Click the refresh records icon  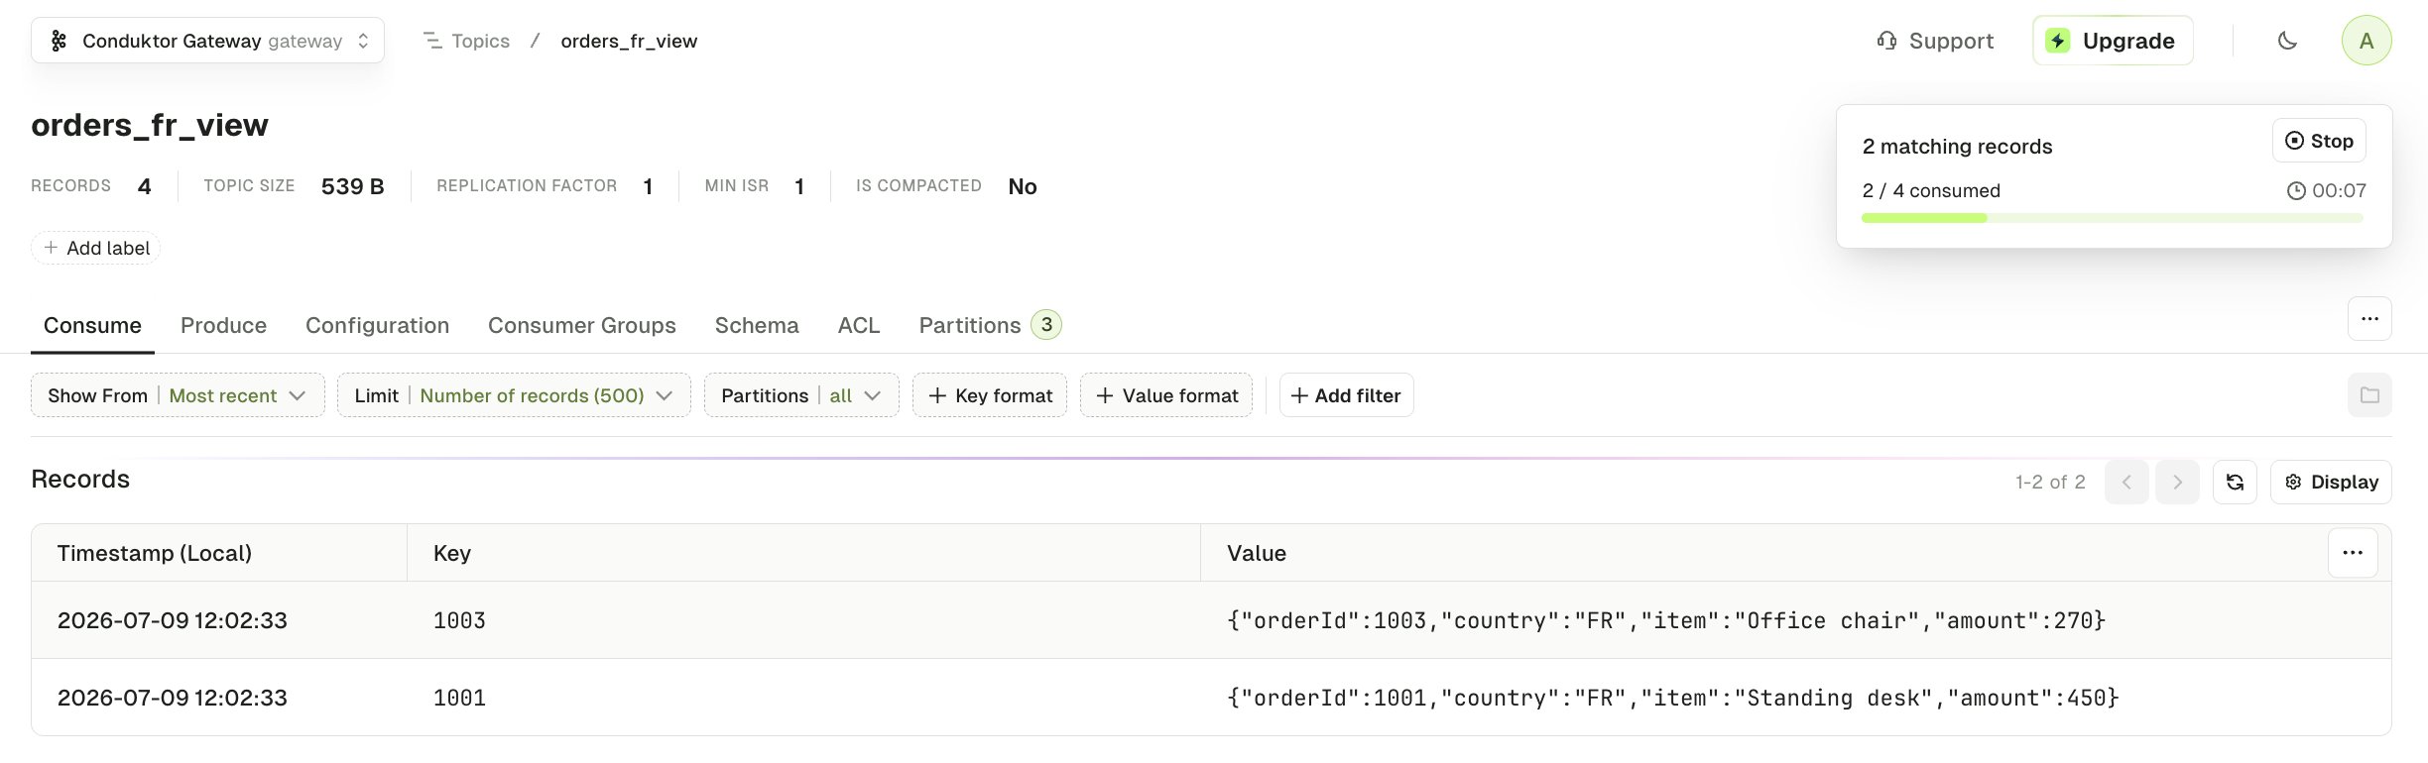tap(2235, 482)
